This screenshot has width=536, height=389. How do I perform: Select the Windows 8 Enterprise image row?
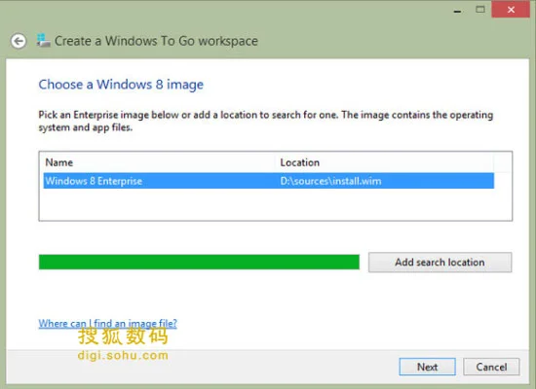(x=269, y=181)
